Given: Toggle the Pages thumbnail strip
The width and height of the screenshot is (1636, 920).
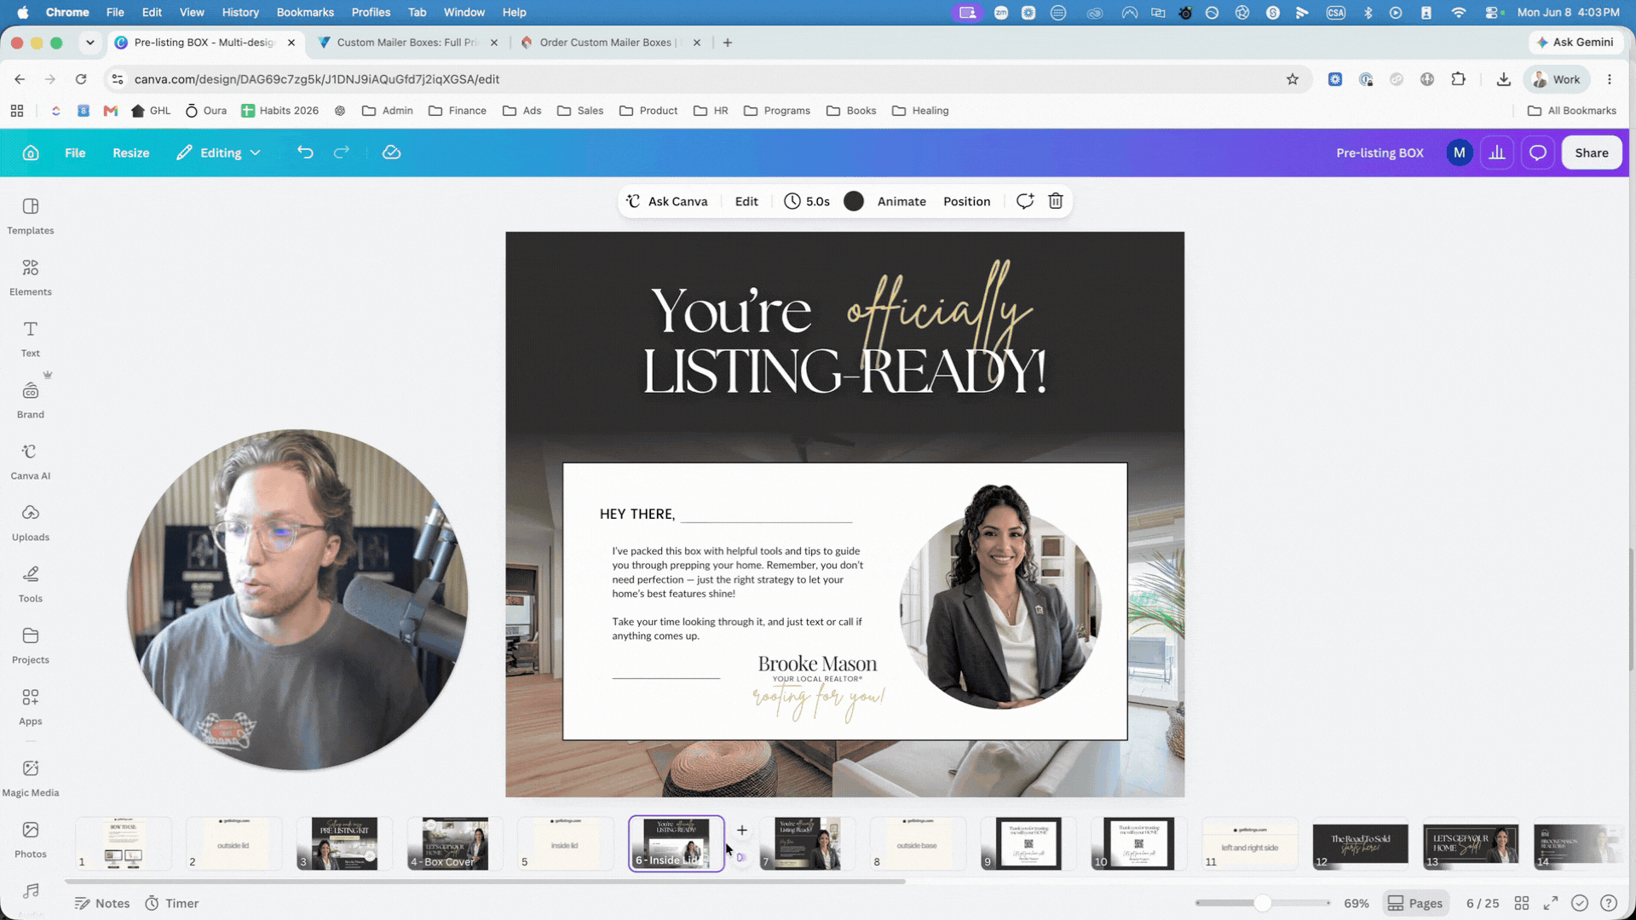Looking at the screenshot, I should coord(1415,903).
